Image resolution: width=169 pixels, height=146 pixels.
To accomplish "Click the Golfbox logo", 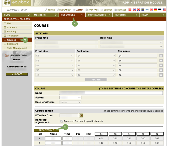I will (17, 3).
